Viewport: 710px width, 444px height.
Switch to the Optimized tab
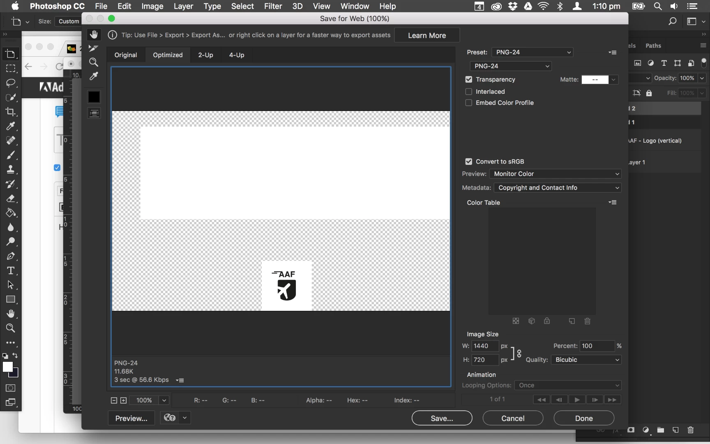168,55
